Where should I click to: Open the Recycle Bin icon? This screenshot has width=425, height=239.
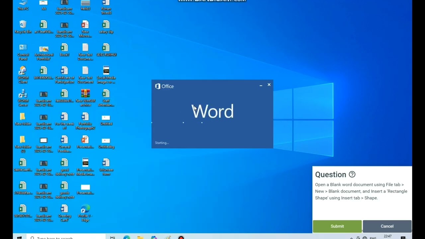pyautogui.click(x=23, y=27)
